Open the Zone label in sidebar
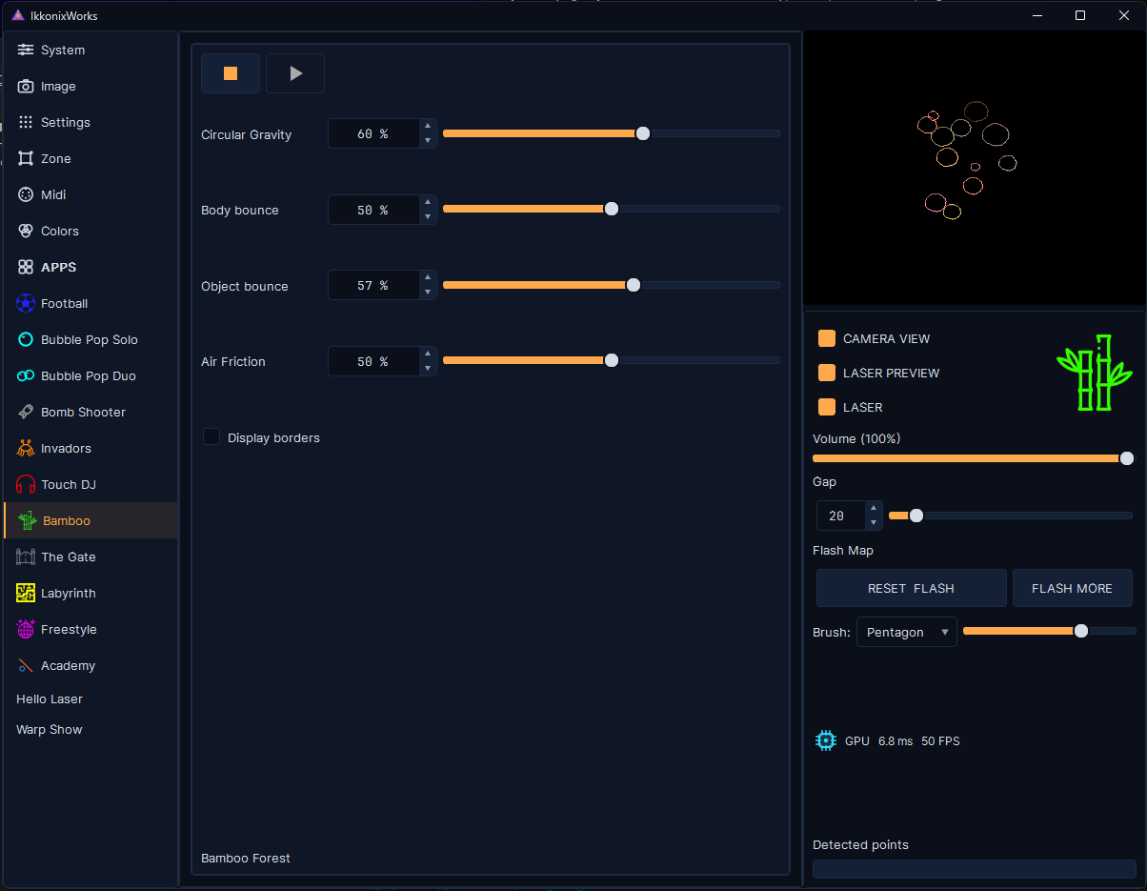The image size is (1147, 891). [56, 158]
